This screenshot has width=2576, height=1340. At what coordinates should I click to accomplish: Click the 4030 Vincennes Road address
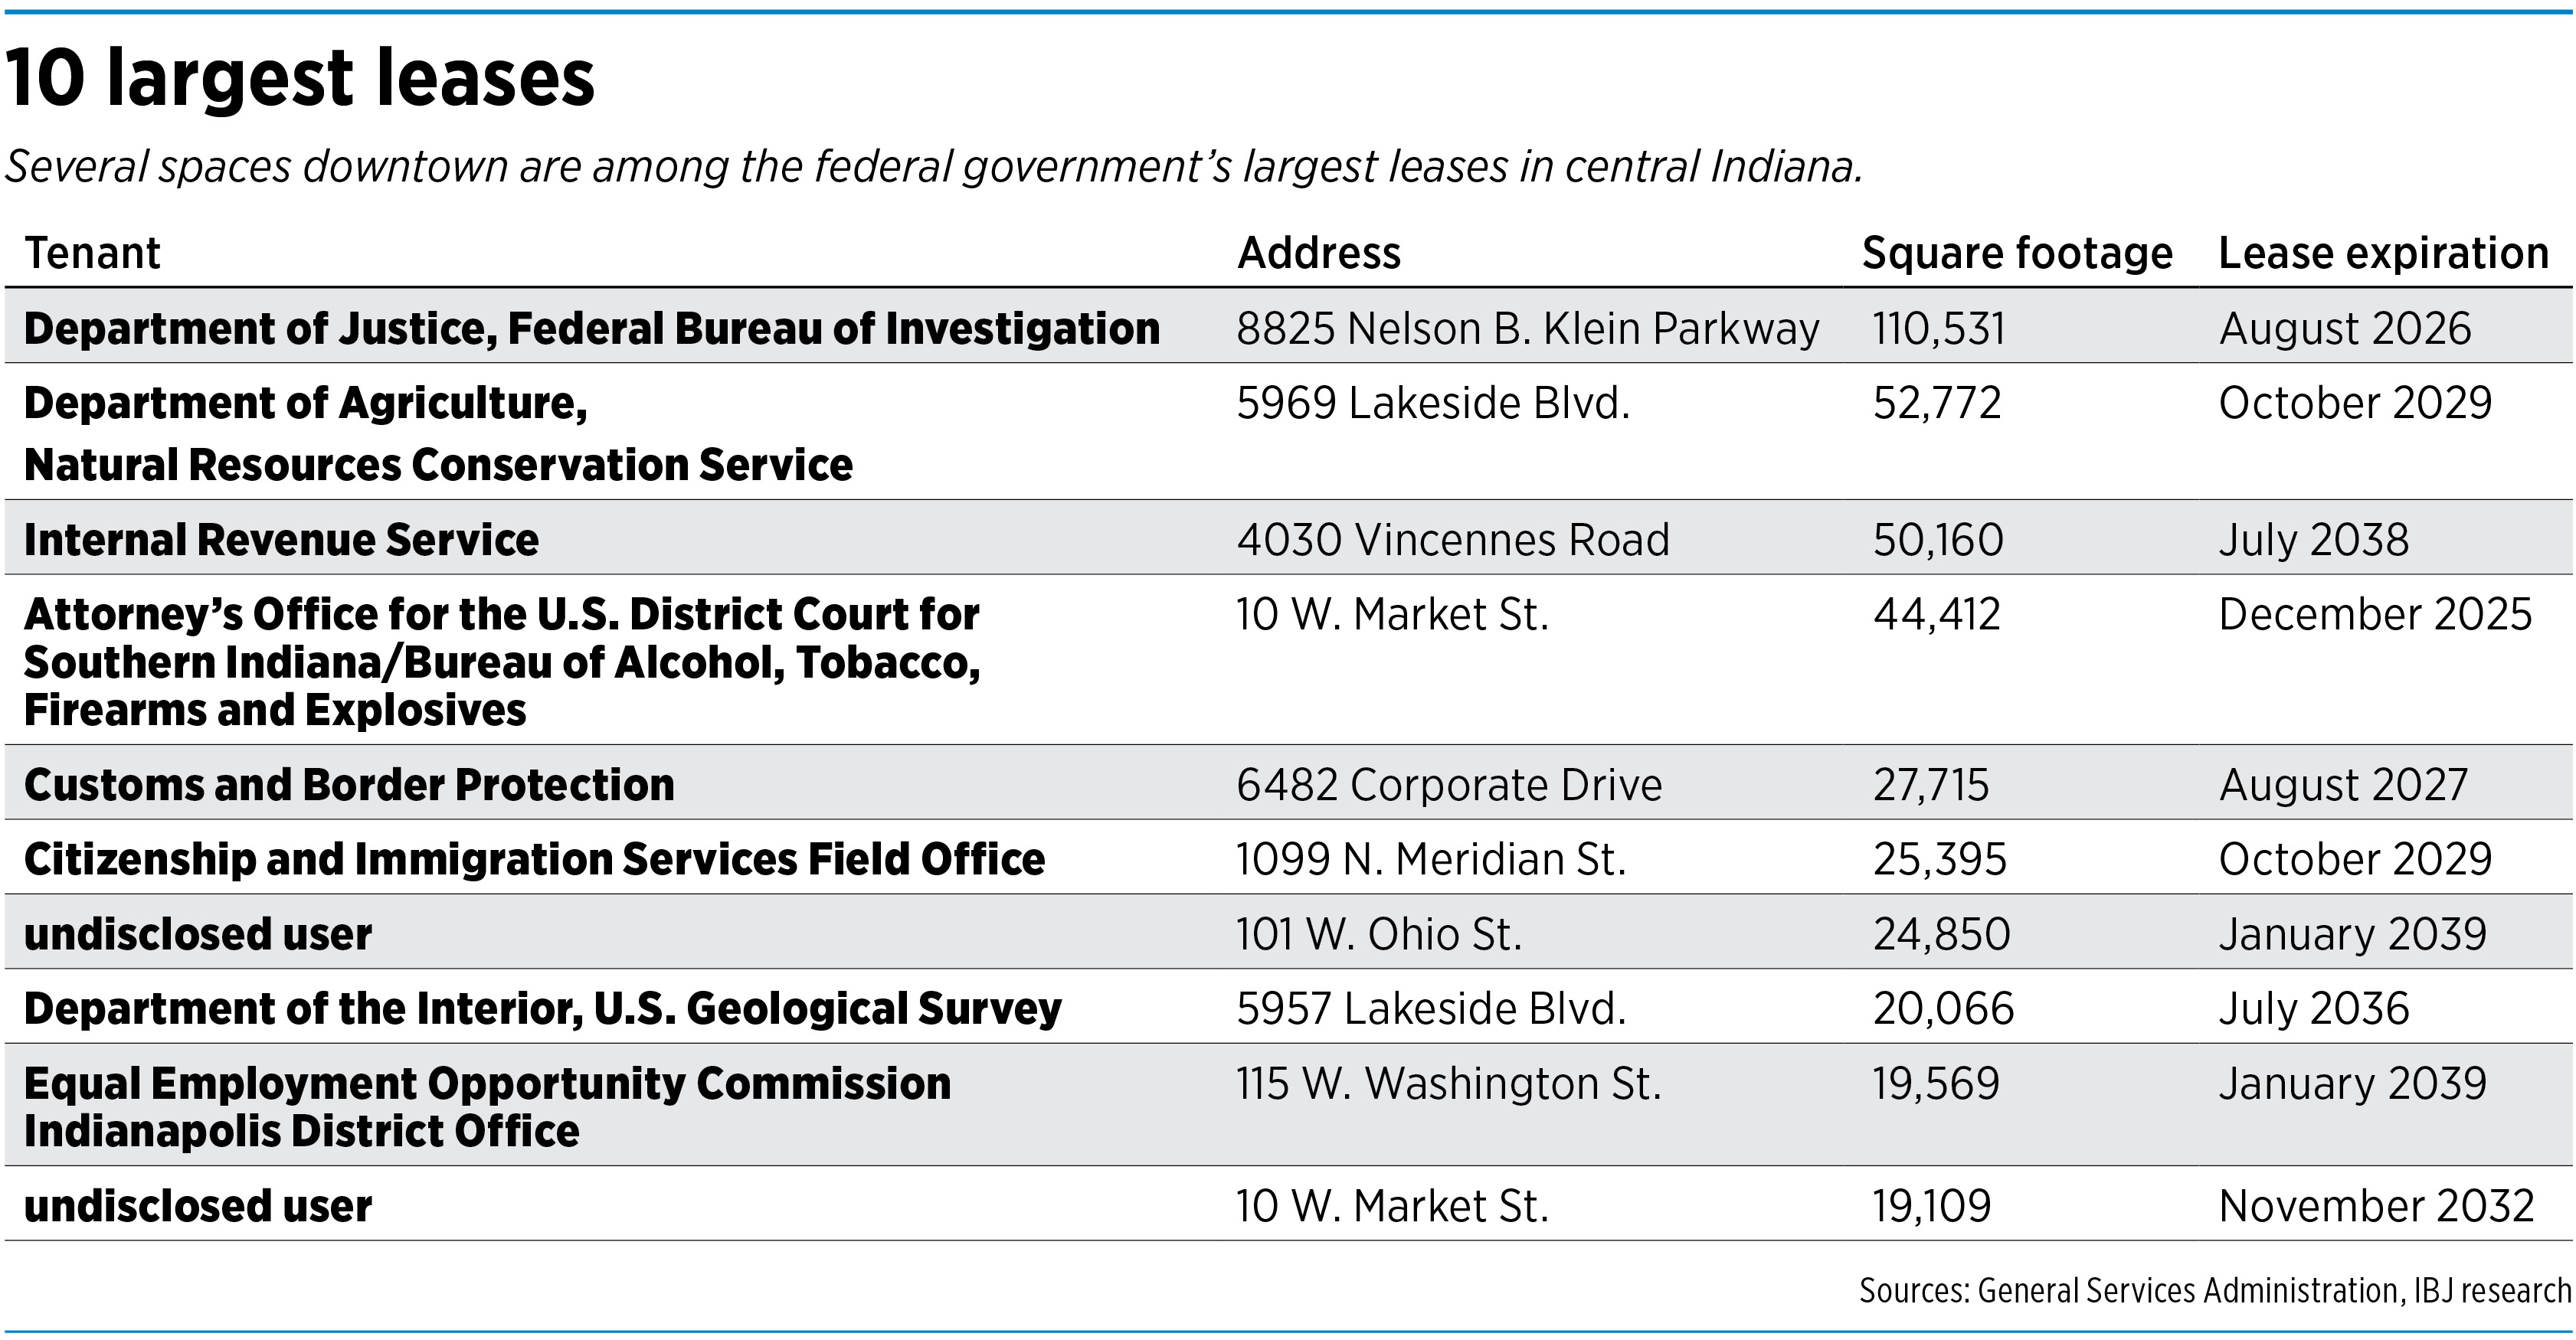tap(1453, 539)
